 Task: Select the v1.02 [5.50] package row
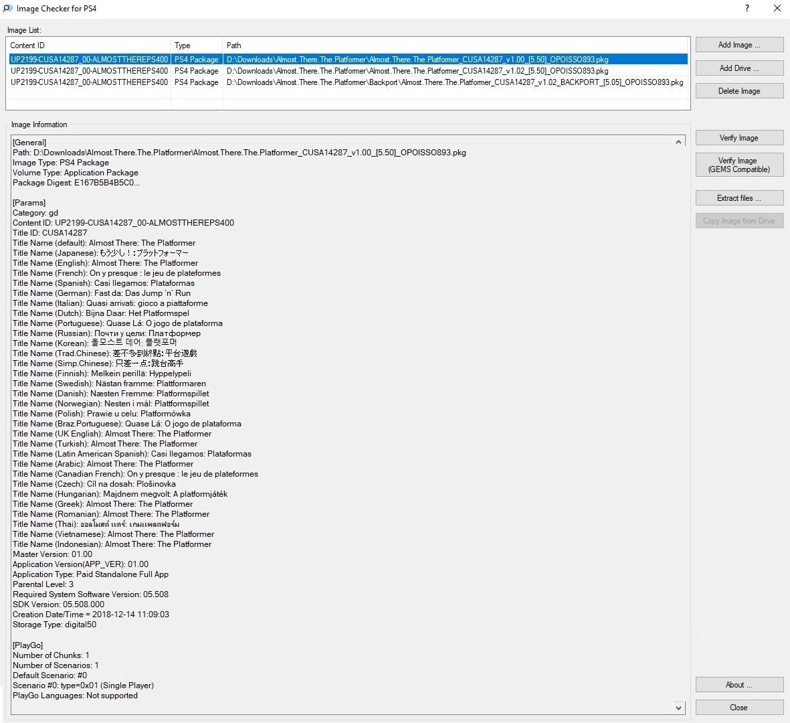pyautogui.click(x=348, y=71)
